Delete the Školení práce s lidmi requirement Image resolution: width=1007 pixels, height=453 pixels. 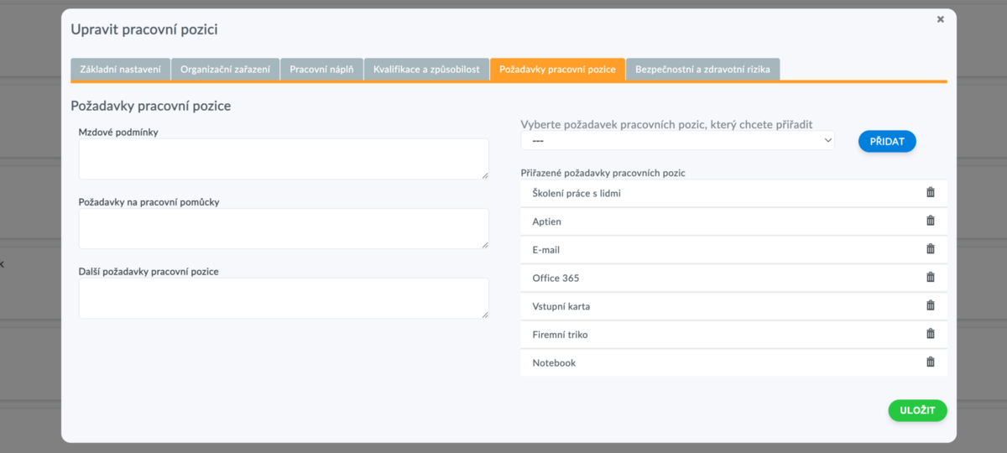pyautogui.click(x=930, y=192)
